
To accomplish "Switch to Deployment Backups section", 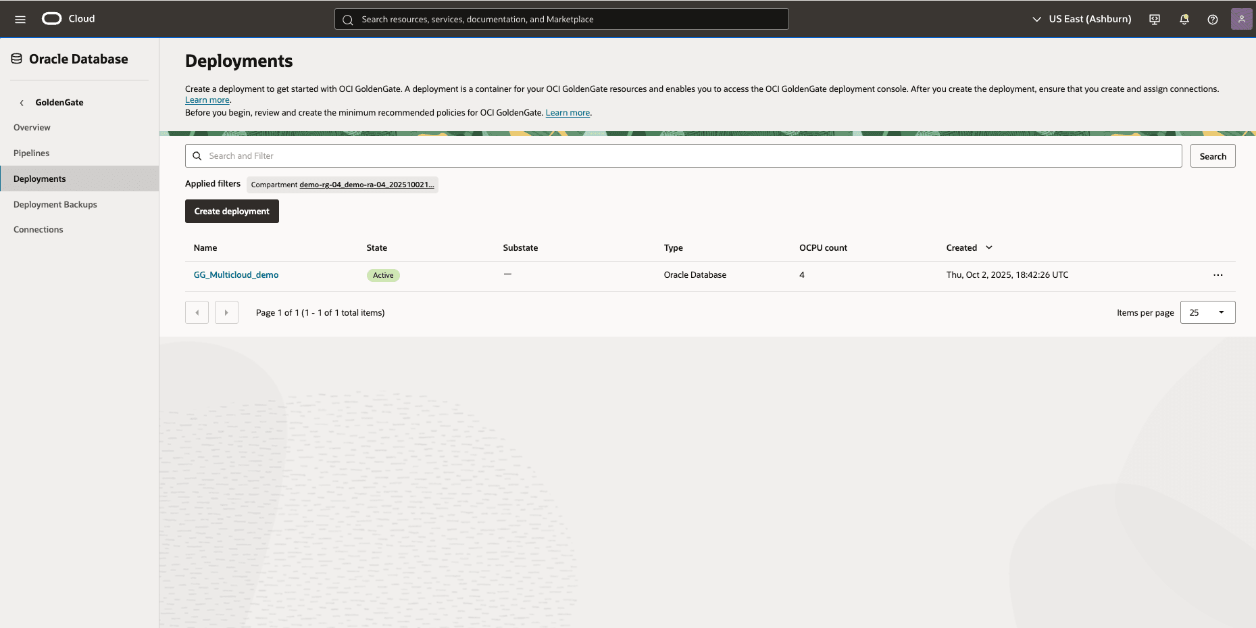I will point(55,204).
